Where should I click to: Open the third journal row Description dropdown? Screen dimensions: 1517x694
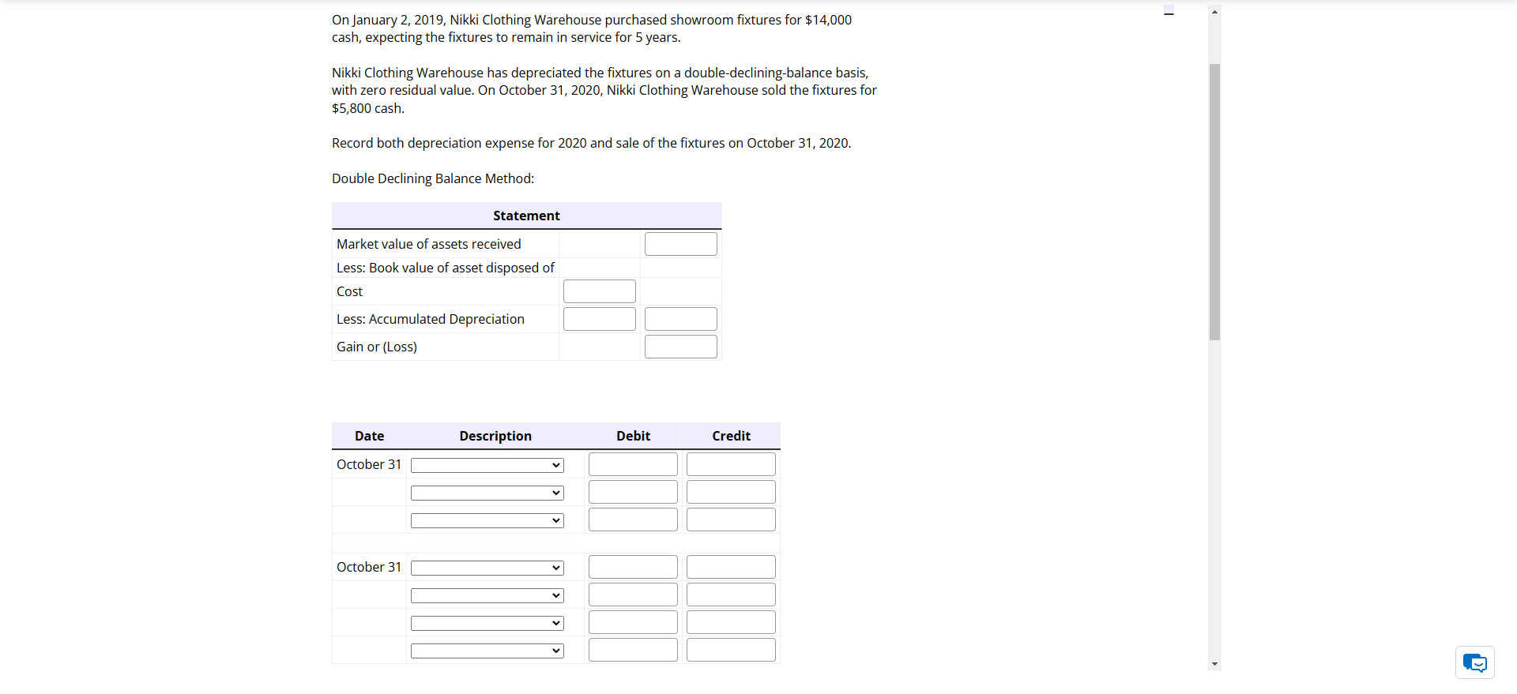(487, 520)
